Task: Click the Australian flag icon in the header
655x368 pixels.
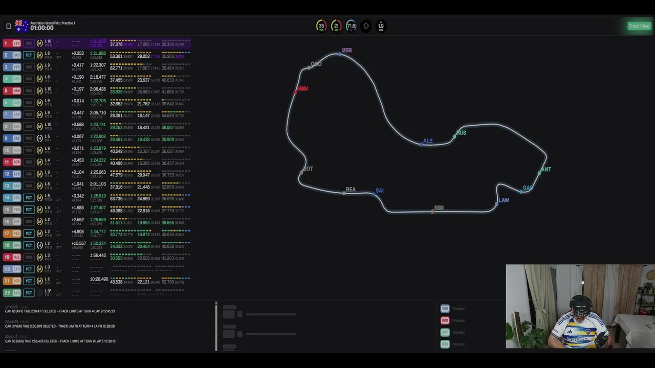Action: [x=21, y=26]
